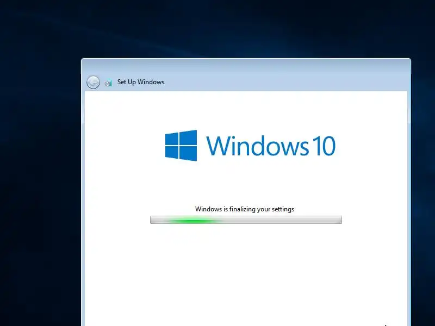Click 'Windows is finalizing your settings' message
Image resolution: width=435 pixels, height=326 pixels.
pyautogui.click(x=244, y=209)
